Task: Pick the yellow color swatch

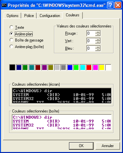Action: pyautogui.click(x=102, y=67)
